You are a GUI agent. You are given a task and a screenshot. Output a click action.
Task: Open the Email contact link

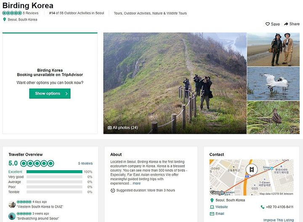coord(220,214)
